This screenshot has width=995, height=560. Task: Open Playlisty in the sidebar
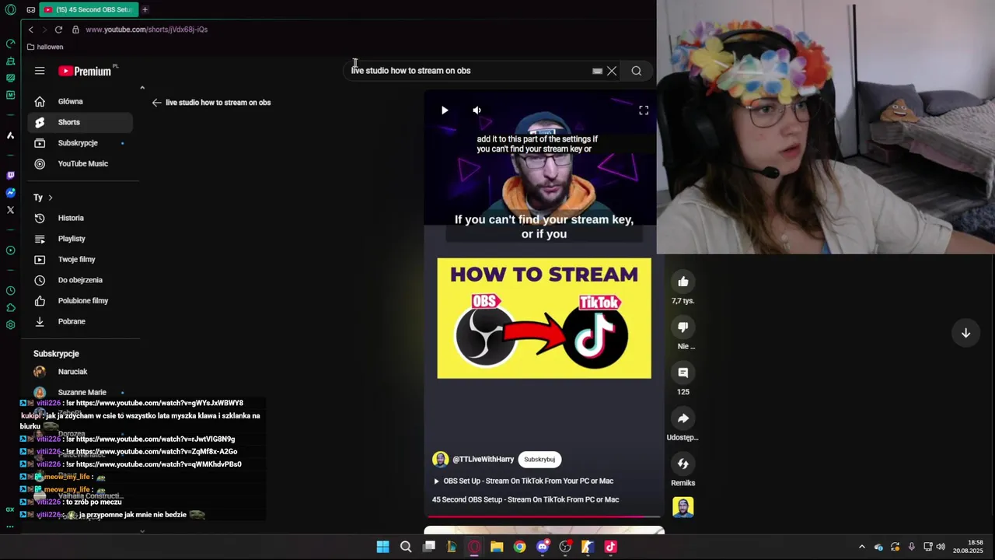[80, 239]
